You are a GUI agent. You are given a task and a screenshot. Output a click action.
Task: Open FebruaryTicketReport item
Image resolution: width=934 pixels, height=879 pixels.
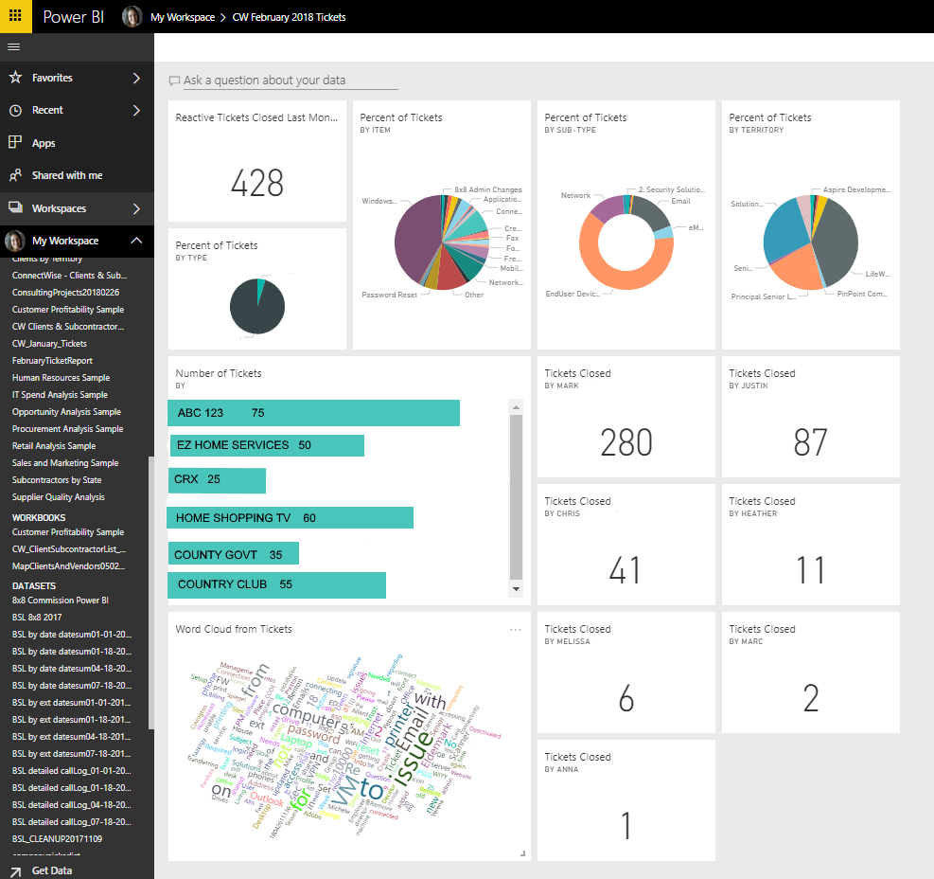[x=52, y=361]
